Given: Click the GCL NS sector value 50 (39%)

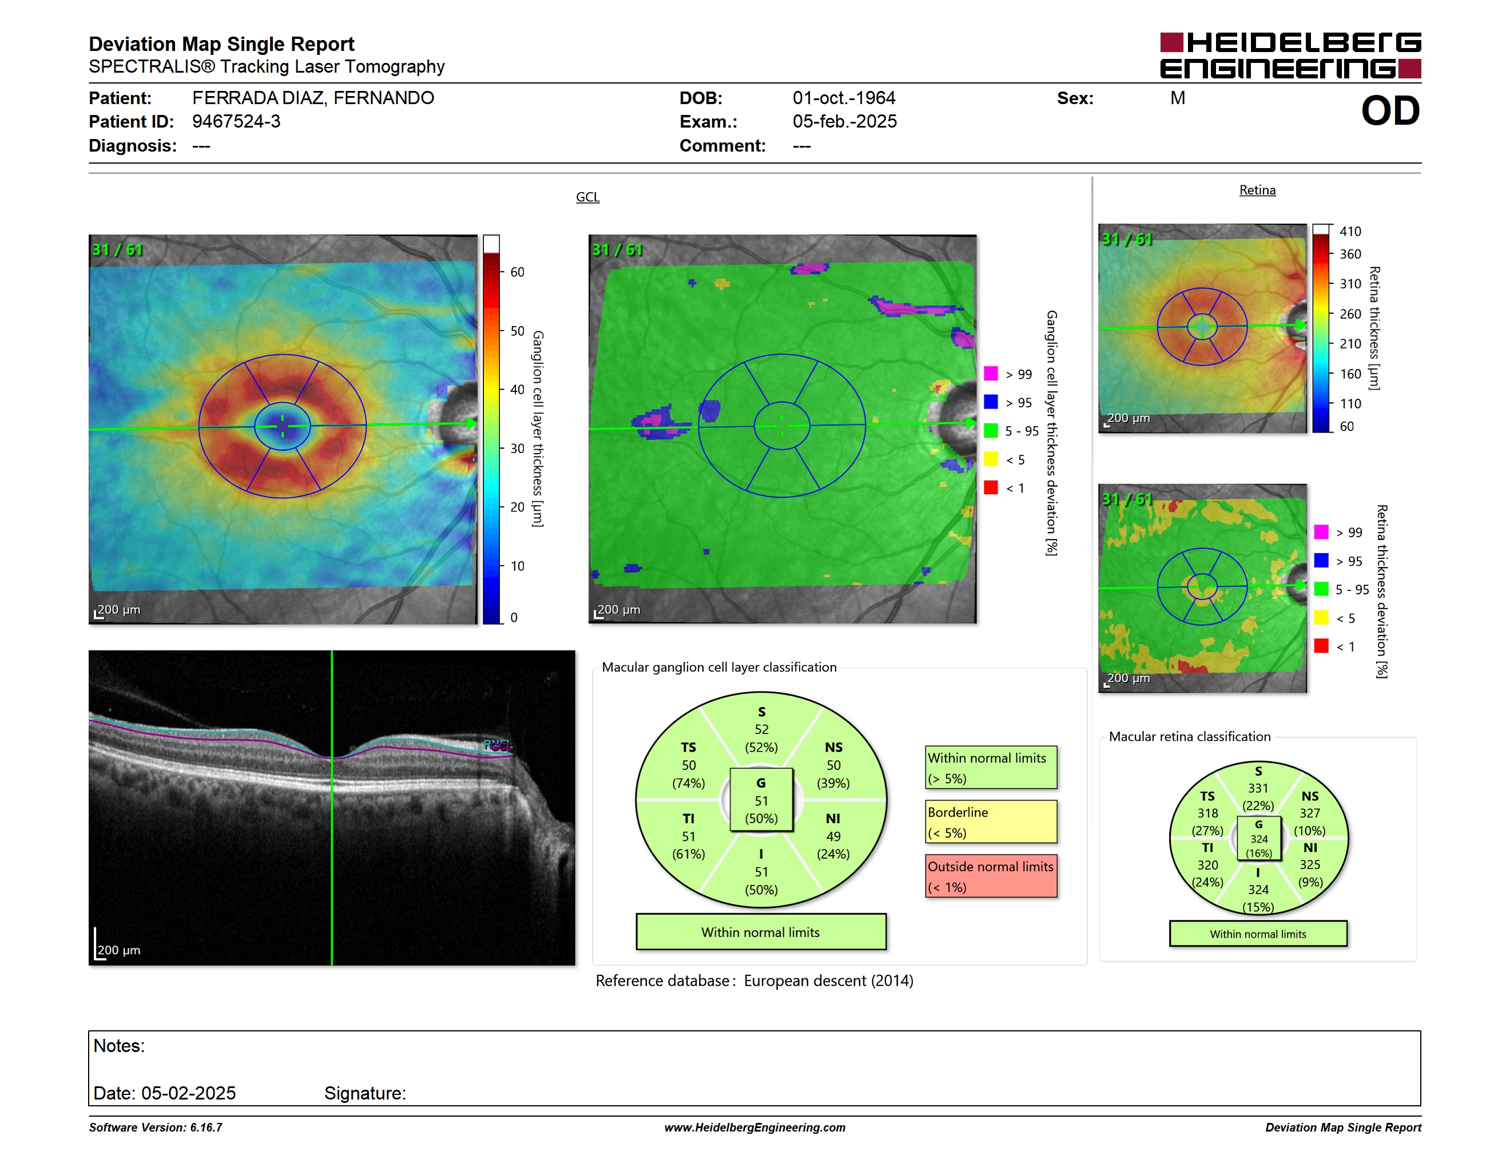Looking at the screenshot, I should click(833, 765).
